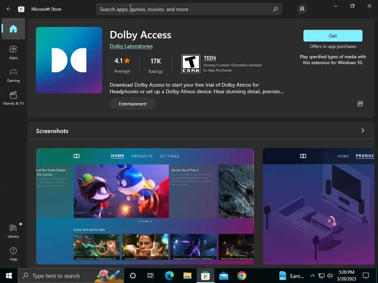The height and width of the screenshot is (283, 378).
Task: Click the taskbar search box
Action: (x=71, y=276)
